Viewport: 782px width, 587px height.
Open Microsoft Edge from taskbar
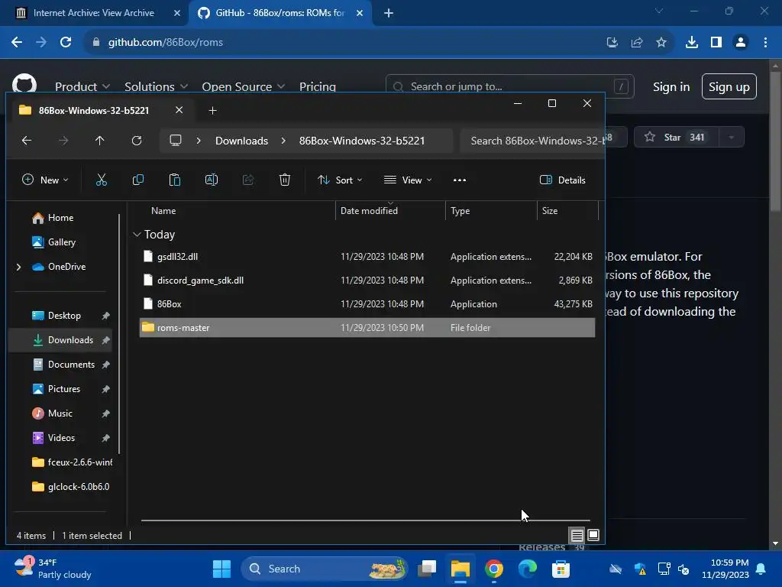(527, 569)
